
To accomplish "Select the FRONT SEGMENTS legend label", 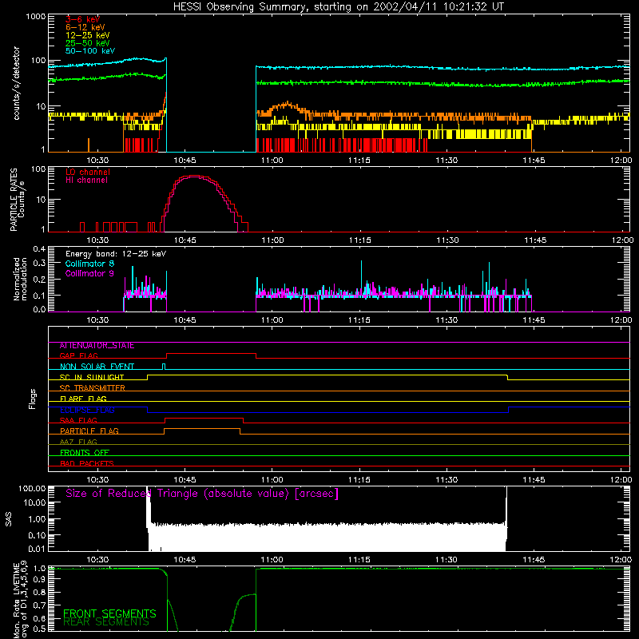I will point(109,613).
